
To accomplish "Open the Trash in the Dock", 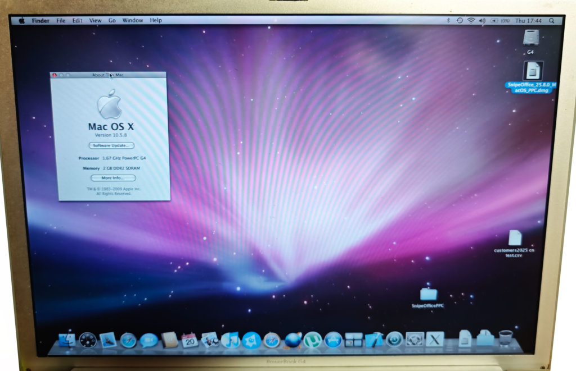I will [x=506, y=338].
